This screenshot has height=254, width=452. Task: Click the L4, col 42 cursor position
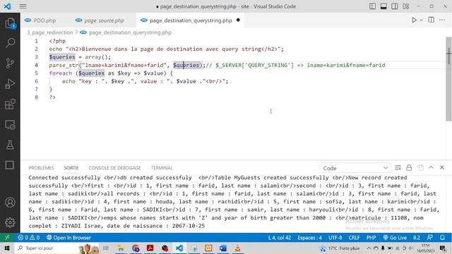pyautogui.click(x=280, y=238)
